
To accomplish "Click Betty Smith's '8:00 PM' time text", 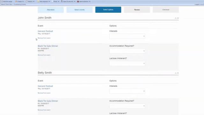I will click(x=41, y=106).
